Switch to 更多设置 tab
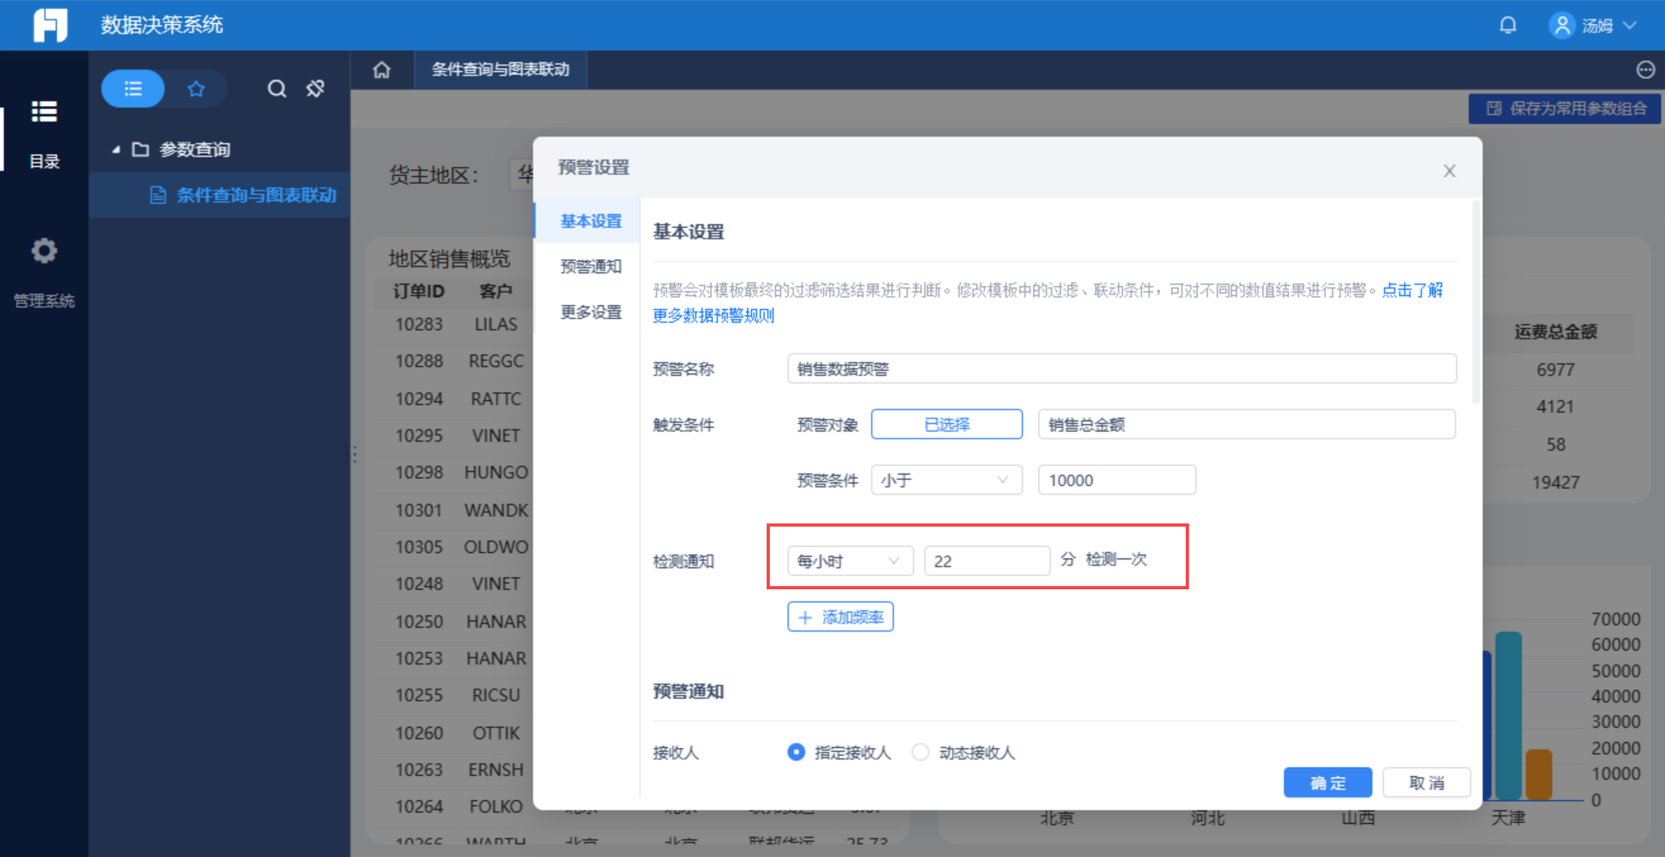Image resolution: width=1665 pixels, height=857 pixels. 590,312
